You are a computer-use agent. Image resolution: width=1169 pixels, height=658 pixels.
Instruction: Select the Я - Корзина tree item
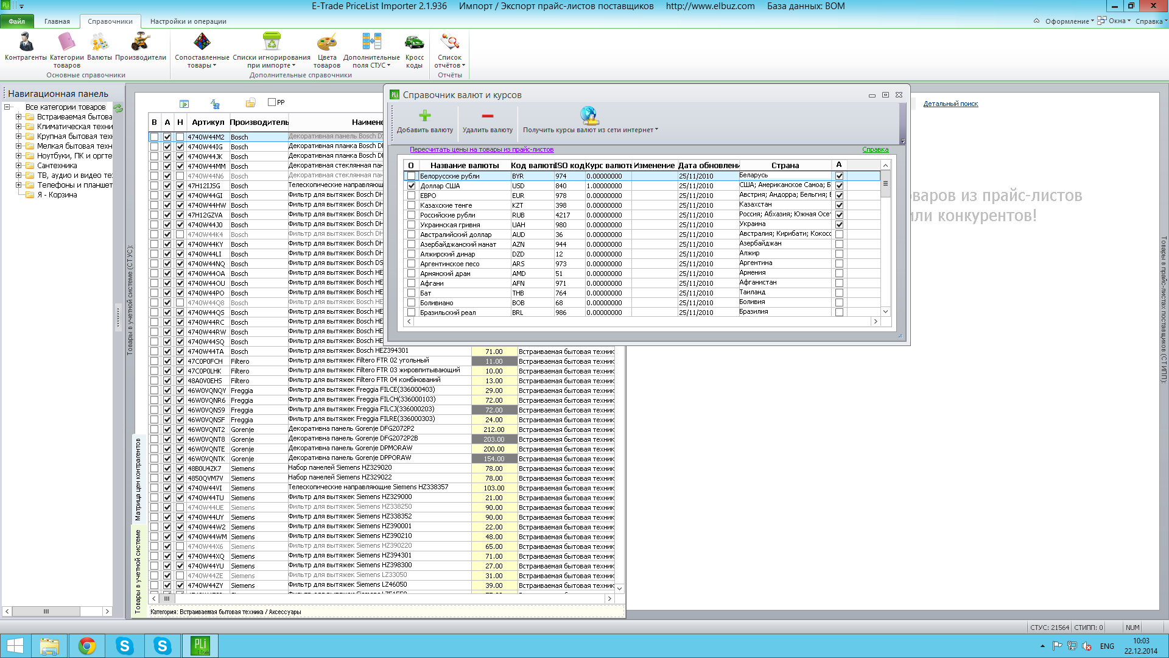(x=57, y=195)
